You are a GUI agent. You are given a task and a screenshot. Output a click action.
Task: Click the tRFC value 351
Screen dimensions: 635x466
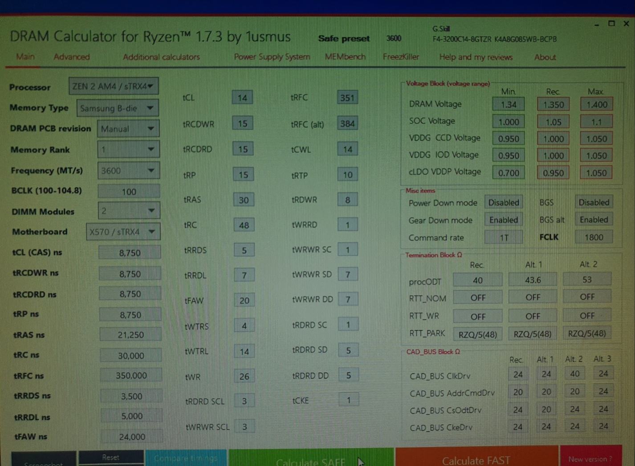347,97
